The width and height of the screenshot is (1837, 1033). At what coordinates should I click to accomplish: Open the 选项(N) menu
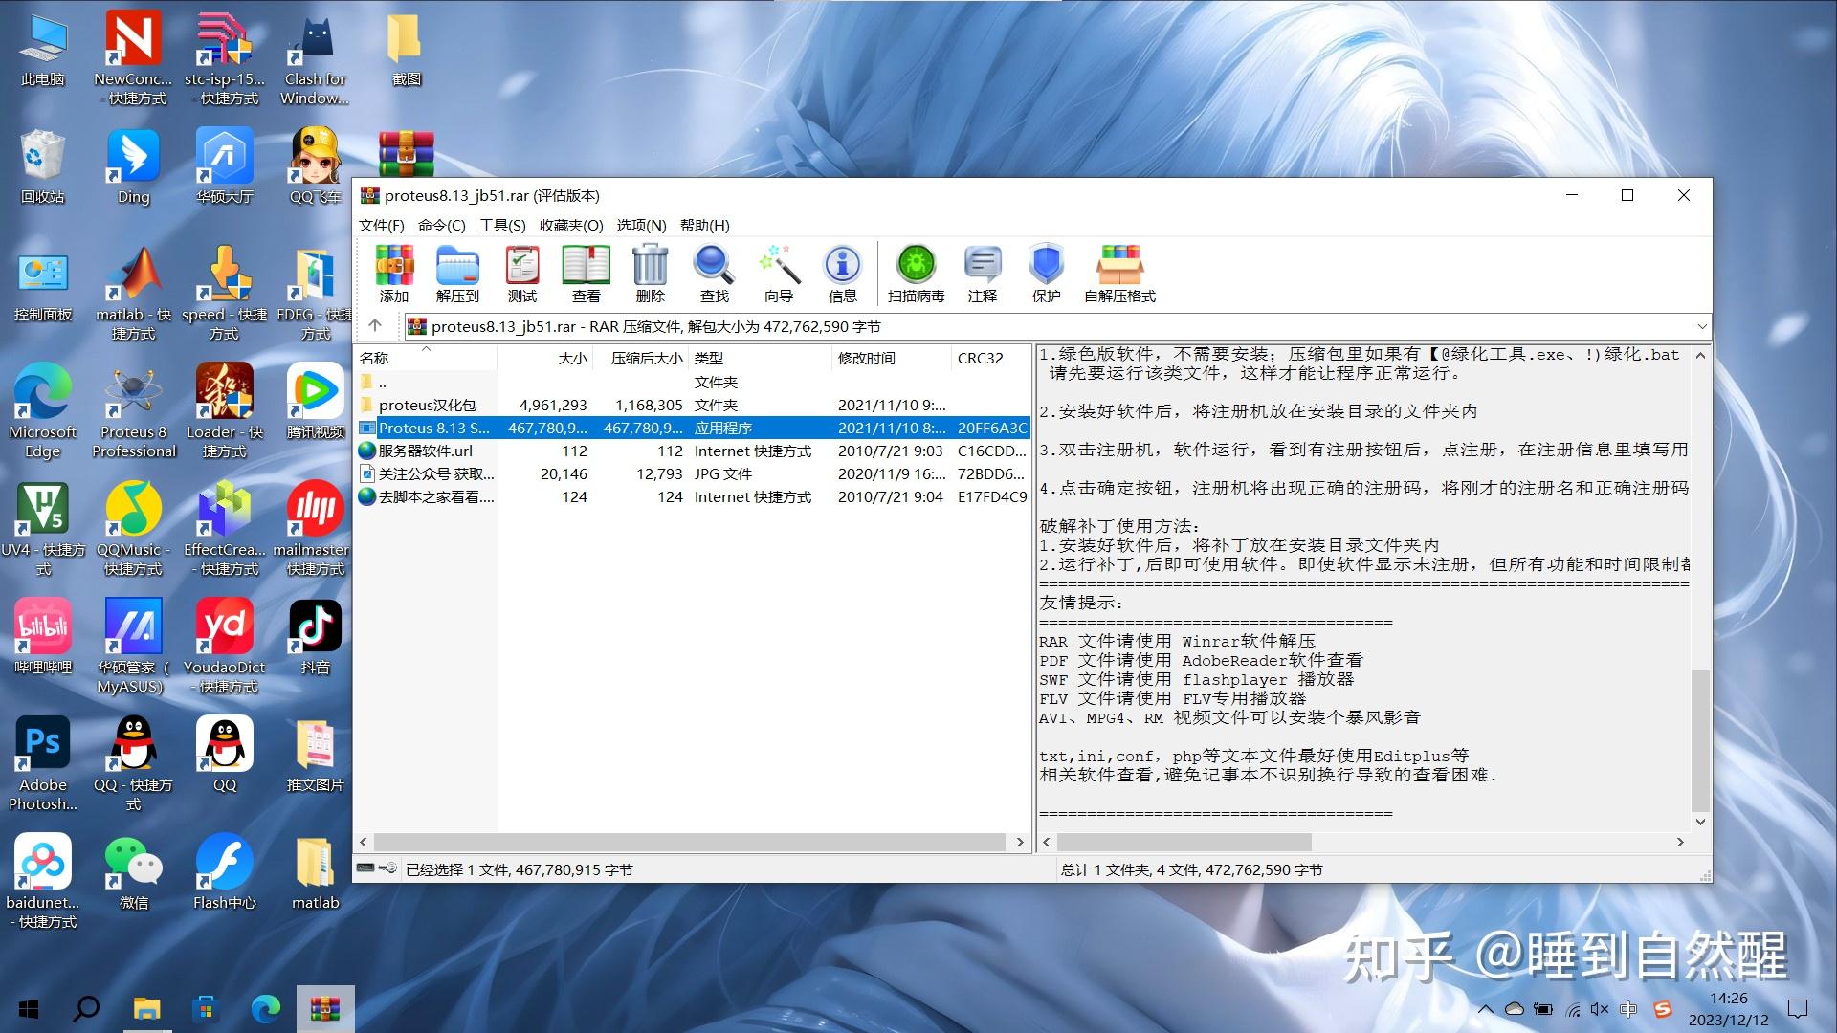tap(639, 226)
